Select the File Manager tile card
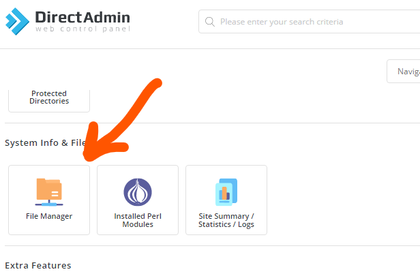Screen dimensions: 420x274 (49, 200)
